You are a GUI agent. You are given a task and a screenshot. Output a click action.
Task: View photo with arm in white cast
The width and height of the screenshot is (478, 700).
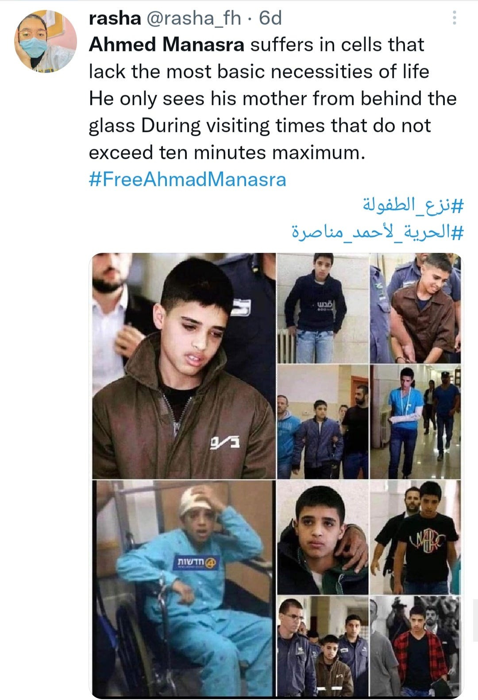[415, 422]
